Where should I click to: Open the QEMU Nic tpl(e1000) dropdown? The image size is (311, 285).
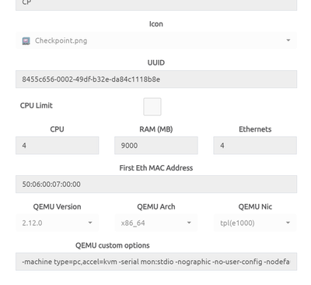255,223
